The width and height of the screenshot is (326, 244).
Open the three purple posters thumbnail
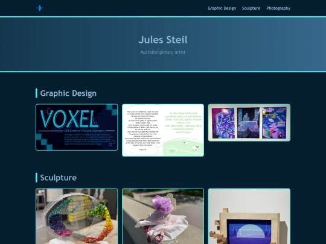click(x=249, y=123)
